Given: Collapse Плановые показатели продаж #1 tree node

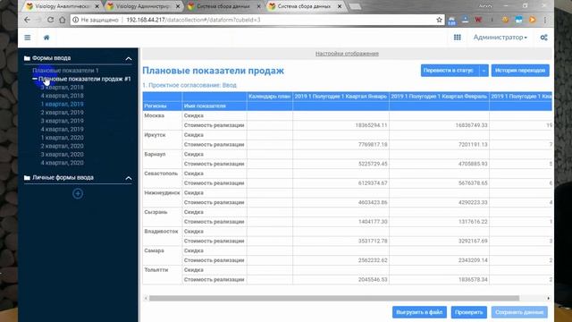Looking at the screenshot, I should click(x=35, y=79).
